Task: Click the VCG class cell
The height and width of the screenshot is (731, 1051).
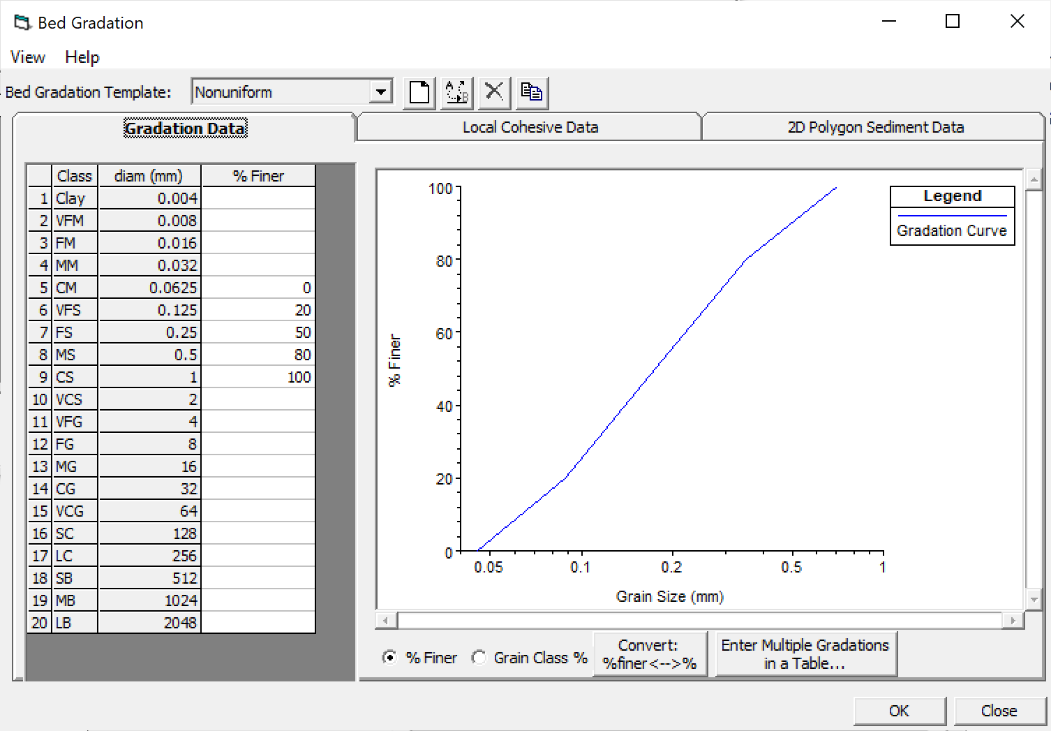Action: point(75,511)
